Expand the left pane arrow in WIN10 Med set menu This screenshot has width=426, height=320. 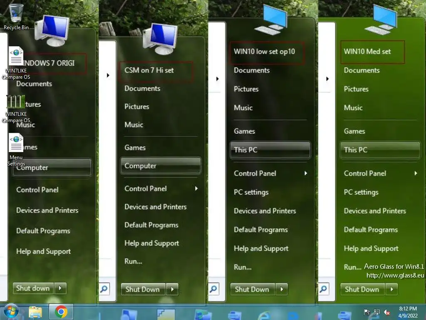point(327,79)
